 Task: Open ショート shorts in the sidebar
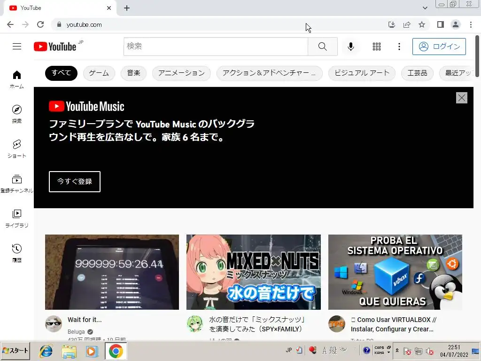pyautogui.click(x=17, y=149)
